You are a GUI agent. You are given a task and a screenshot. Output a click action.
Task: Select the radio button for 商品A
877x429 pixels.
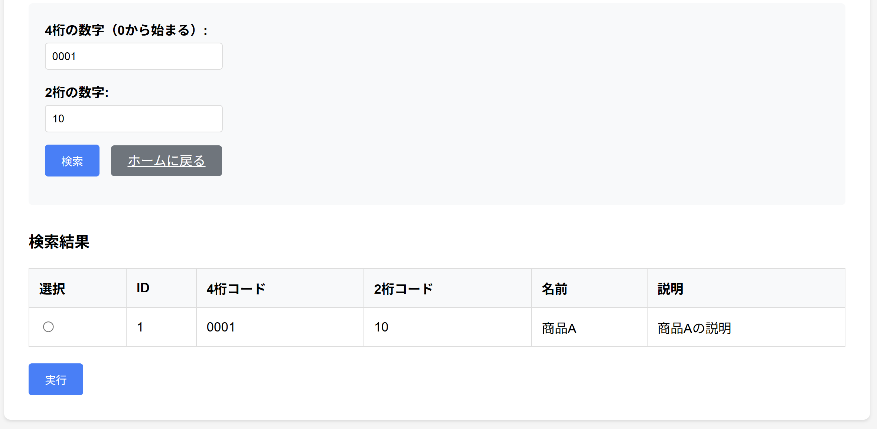click(48, 327)
